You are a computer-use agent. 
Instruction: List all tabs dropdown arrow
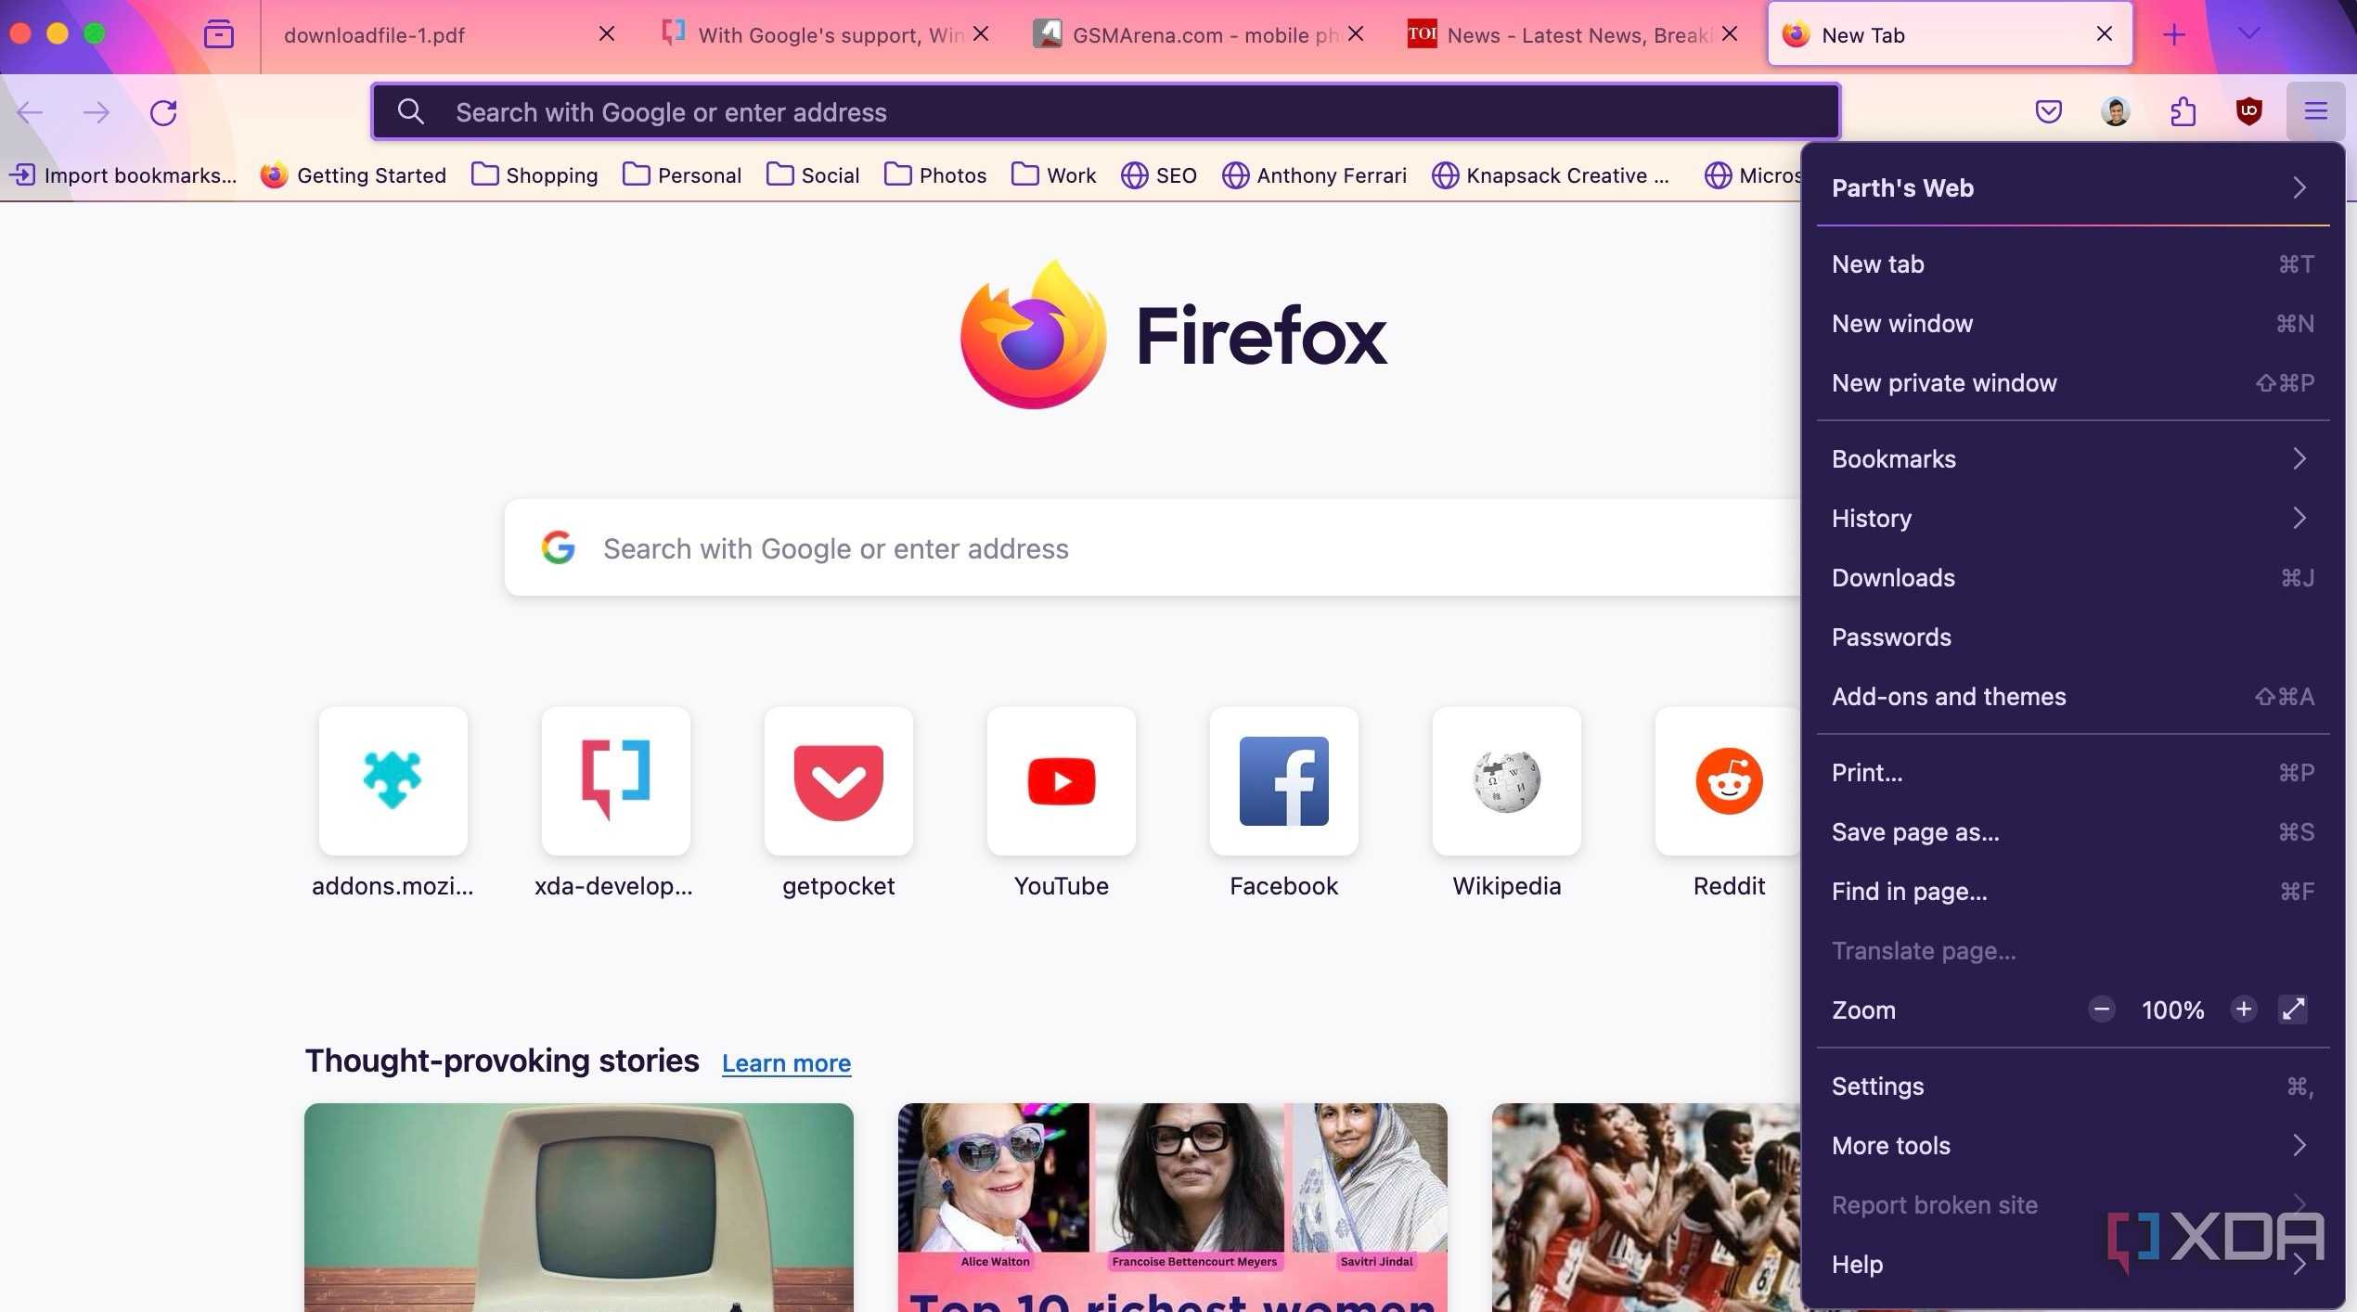point(2248,34)
